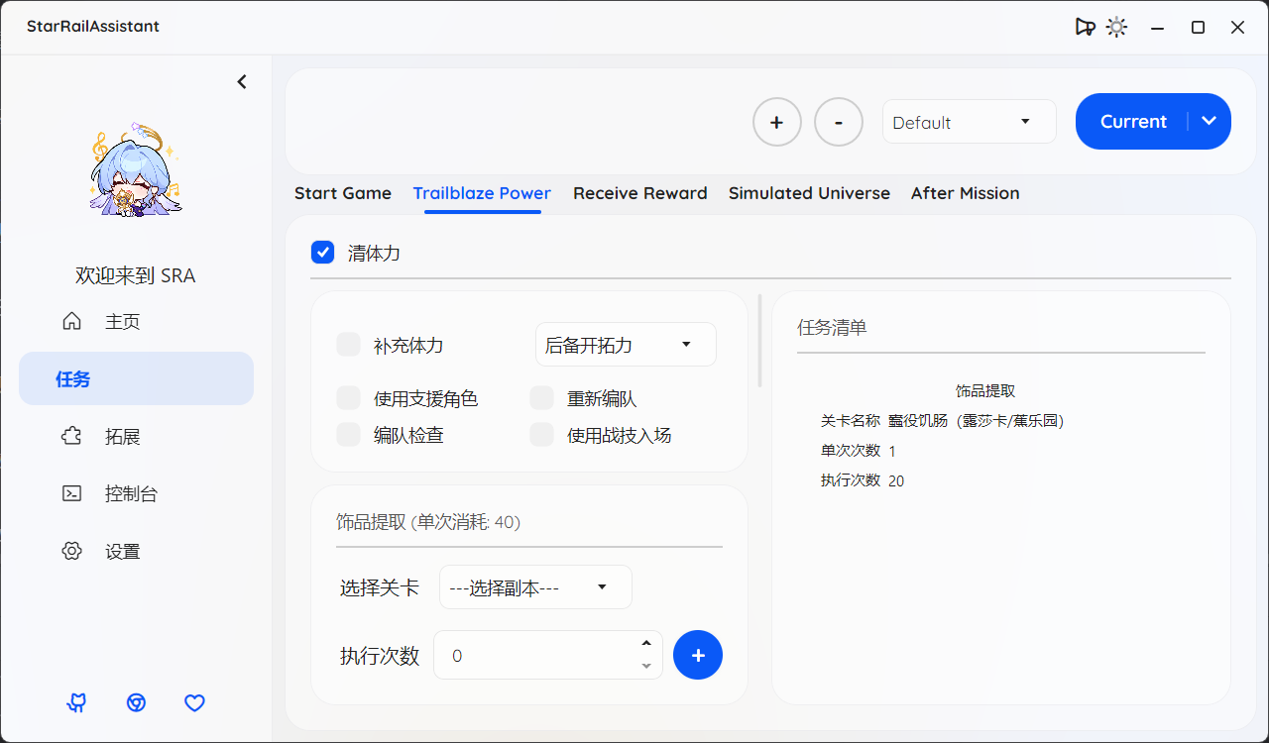Open the ---选择副本--- stage dropdown
The image size is (1269, 743).
(x=535, y=586)
